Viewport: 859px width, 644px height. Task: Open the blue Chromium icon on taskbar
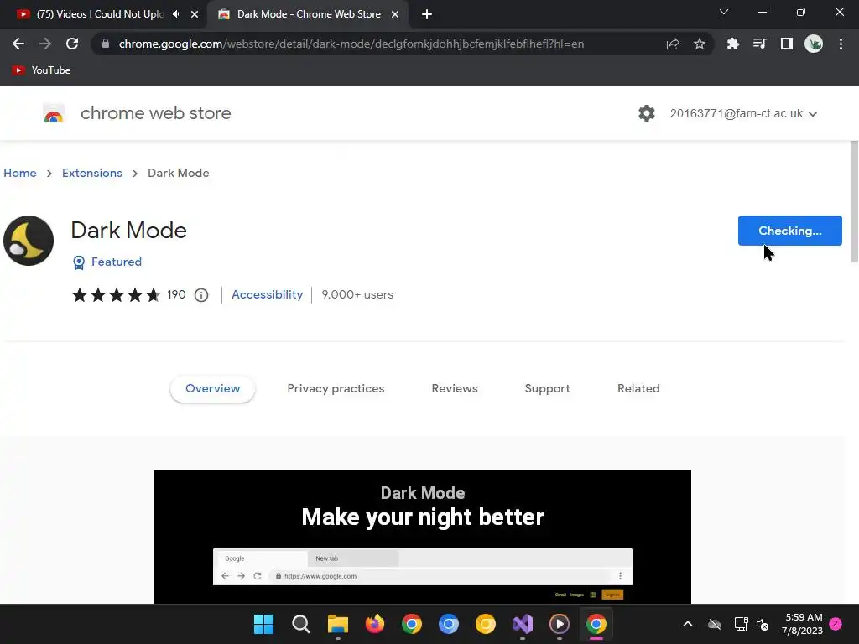[x=449, y=624]
